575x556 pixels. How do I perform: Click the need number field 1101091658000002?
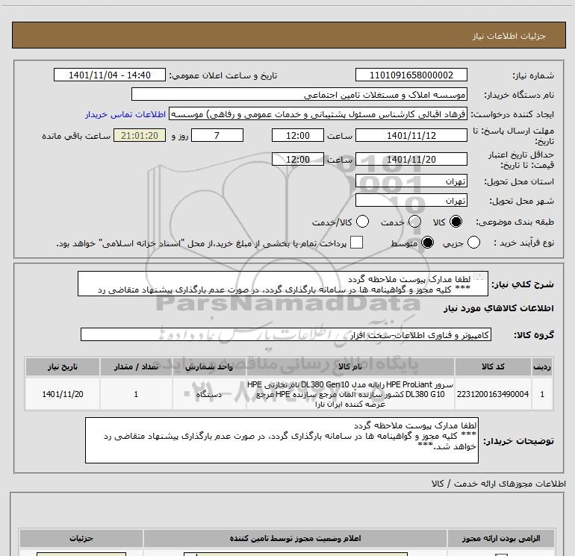(x=411, y=75)
